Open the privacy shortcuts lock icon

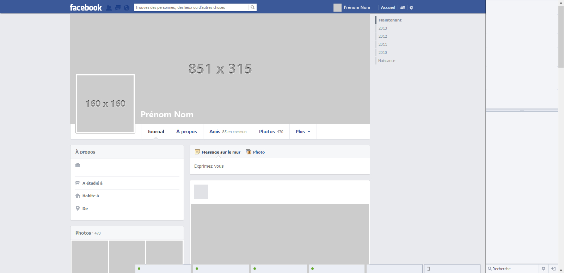pyautogui.click(x=403, y=8)
